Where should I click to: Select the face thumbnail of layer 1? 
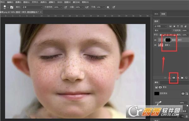[x=161, y=45]
